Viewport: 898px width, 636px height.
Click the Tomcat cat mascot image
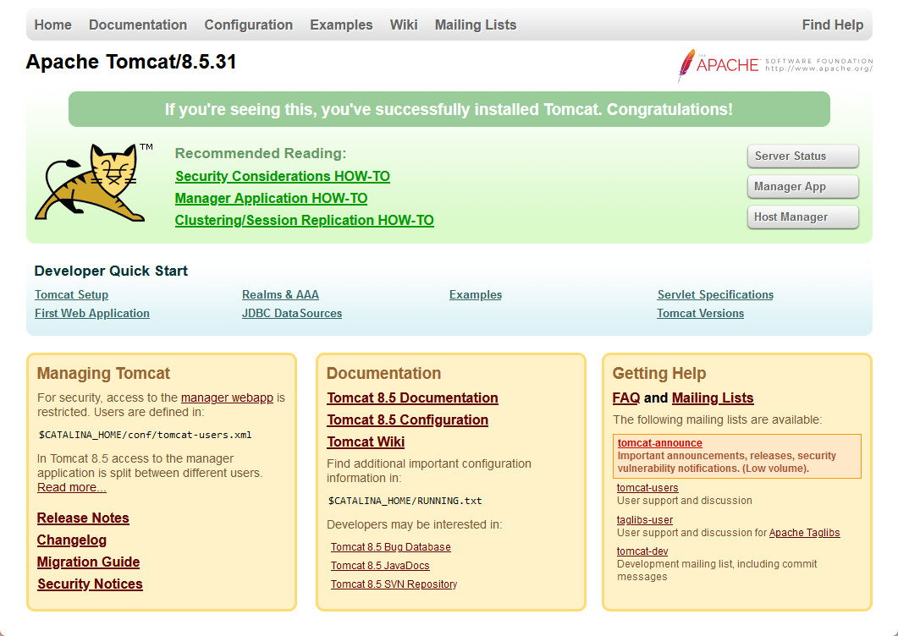pos(93,183)
